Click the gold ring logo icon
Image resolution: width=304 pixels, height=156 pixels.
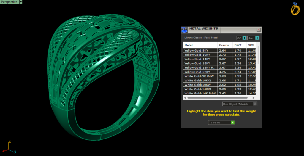click(295, 9)
